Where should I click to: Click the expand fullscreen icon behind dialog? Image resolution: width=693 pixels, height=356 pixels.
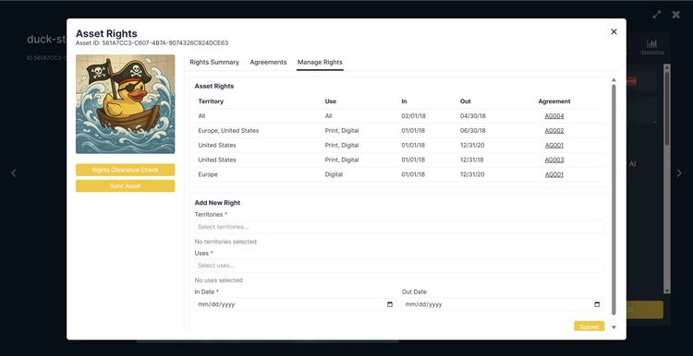click(x=657, y=15)
